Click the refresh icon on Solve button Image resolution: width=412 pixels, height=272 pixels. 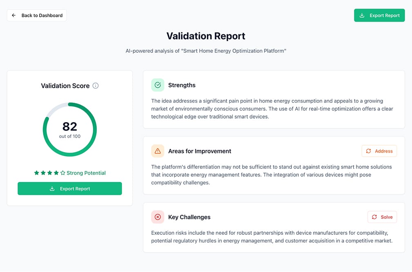[x=374, y=217]
